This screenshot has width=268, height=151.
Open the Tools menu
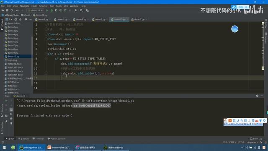(59, 6)
